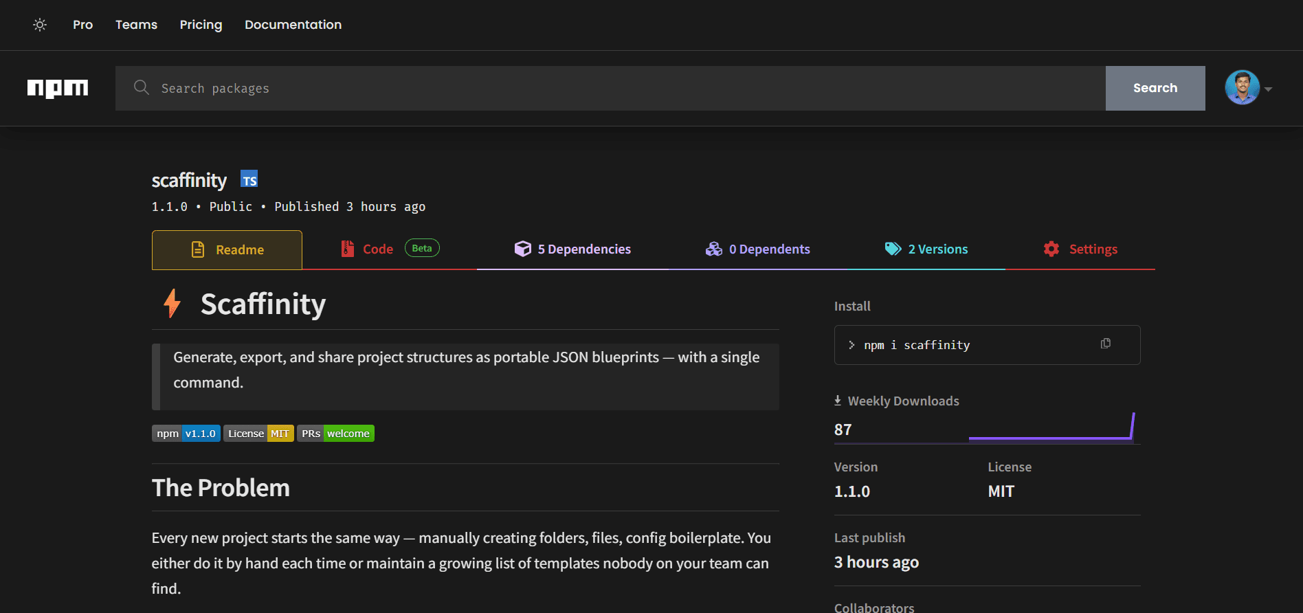1303x613 pixels.
Task: Click the weekly downloads sparkline chart
Action: (x=1051, y=426)
